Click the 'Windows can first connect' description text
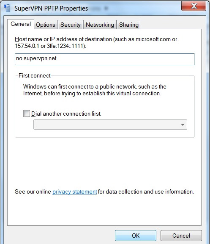This screenshot has height=244, width=210. click(x=95, y=90)
